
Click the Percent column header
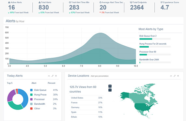coord(52,83)
